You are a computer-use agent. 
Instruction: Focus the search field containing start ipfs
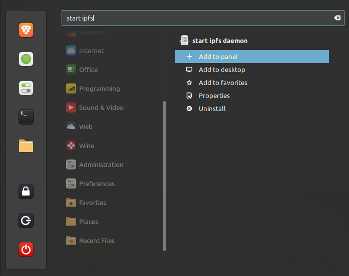pyautogui.click(x=203, y=18)
